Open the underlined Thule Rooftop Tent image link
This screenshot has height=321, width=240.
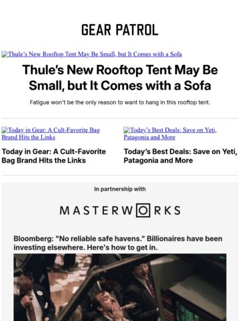click(x=91, y=54)
